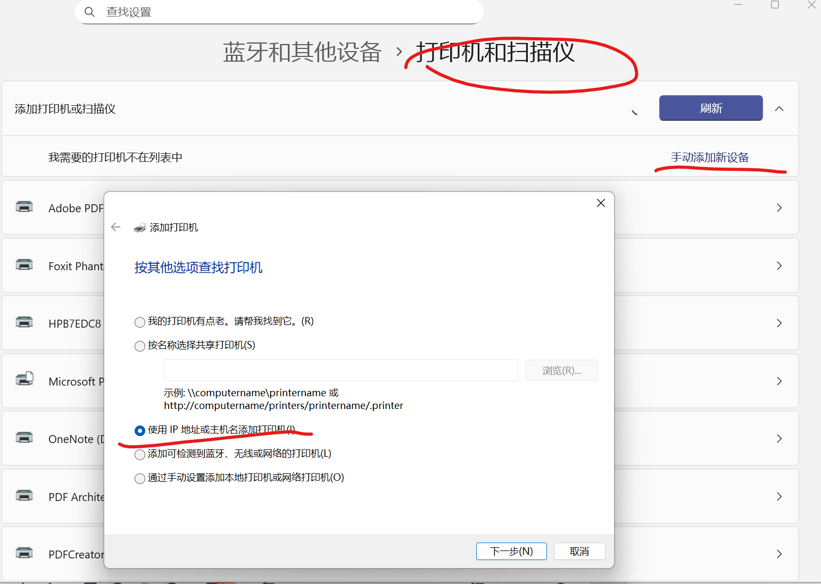Click the PDFCreator printer icon
Image resolution: width=821 pixels, height=584 pixels.
pos(24,553)
